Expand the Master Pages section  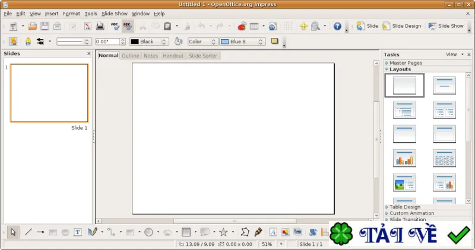point(406,63)
